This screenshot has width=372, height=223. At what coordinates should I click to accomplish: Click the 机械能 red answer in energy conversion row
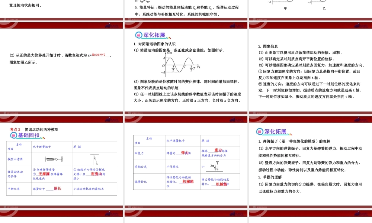(x=188, y=182)
